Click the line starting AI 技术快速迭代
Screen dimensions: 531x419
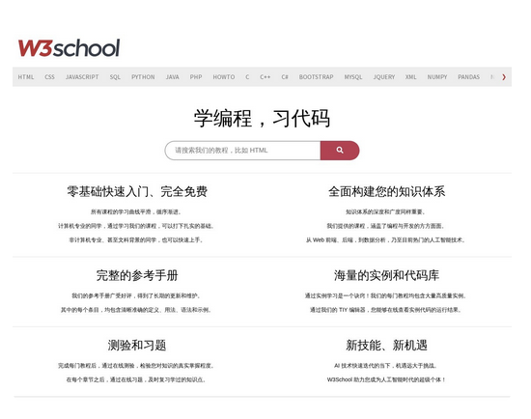385,366
